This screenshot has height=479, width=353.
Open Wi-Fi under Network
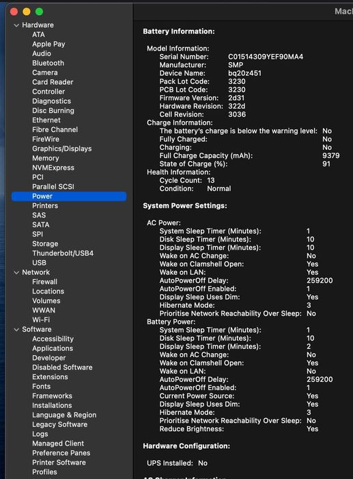(41, 320)
